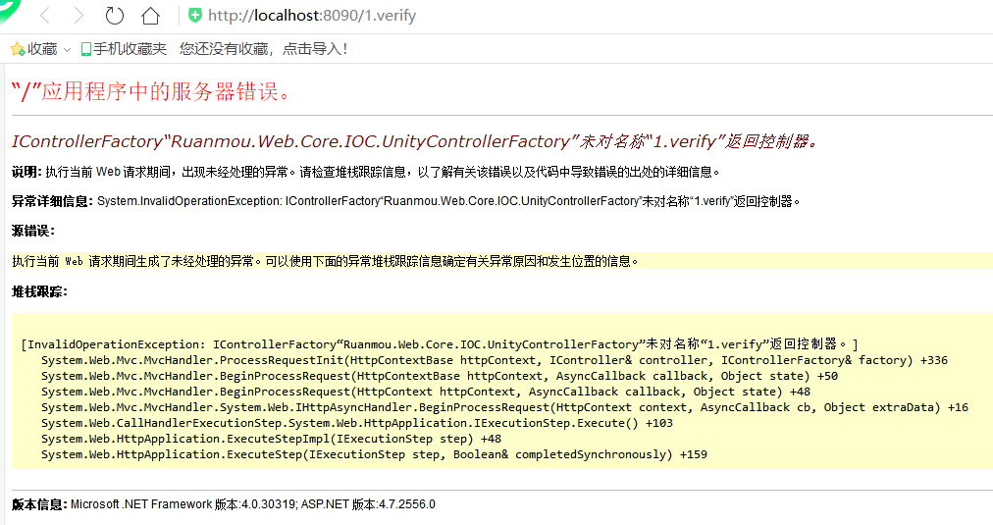Click the favorites star icon
Viewport: 993px width, 525px height.
coord(17,49)
